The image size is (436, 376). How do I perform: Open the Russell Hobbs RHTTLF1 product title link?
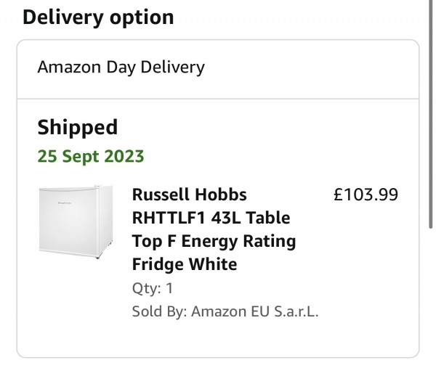[214, 229]
